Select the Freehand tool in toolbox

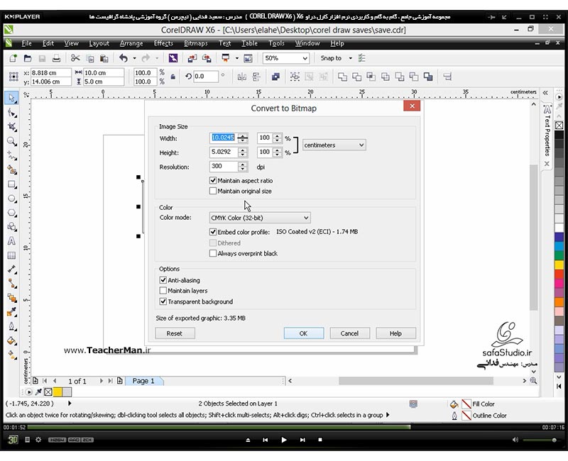coord(12,155)
